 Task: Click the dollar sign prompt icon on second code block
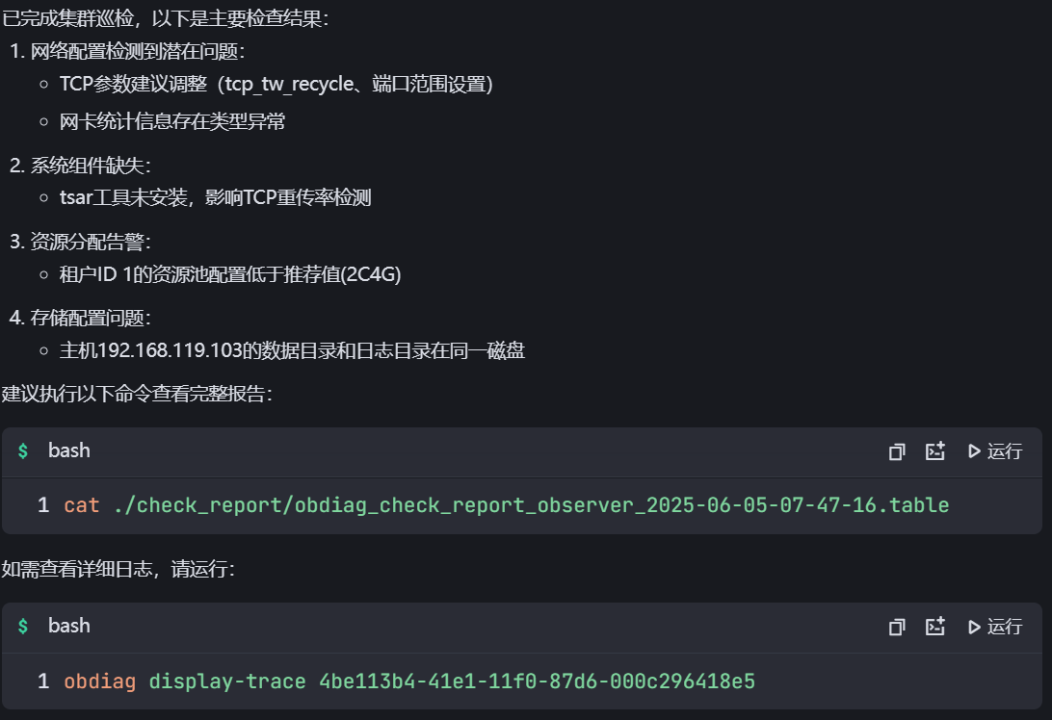click(x=23, y=627)
